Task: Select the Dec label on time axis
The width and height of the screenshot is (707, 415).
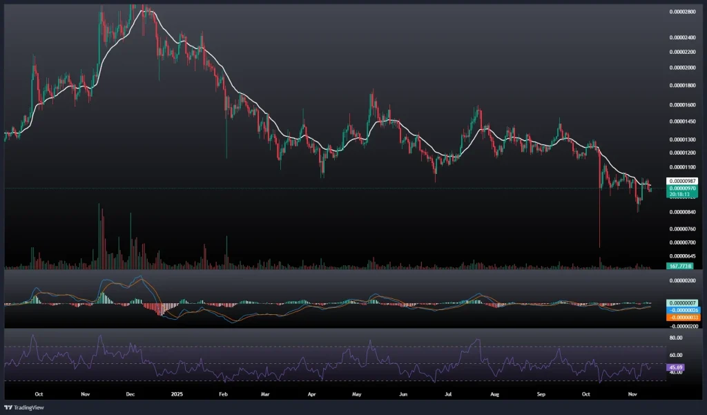Action: [x=130, y=394]
